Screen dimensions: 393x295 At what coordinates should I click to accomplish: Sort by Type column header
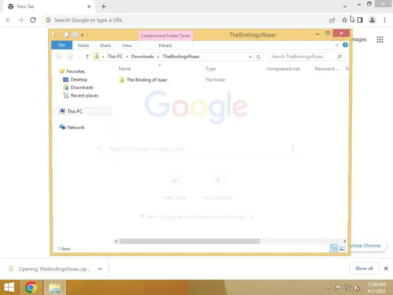click(211, 69)
